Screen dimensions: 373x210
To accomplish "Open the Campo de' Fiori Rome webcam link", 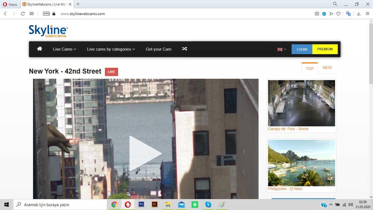I will 288,129.
